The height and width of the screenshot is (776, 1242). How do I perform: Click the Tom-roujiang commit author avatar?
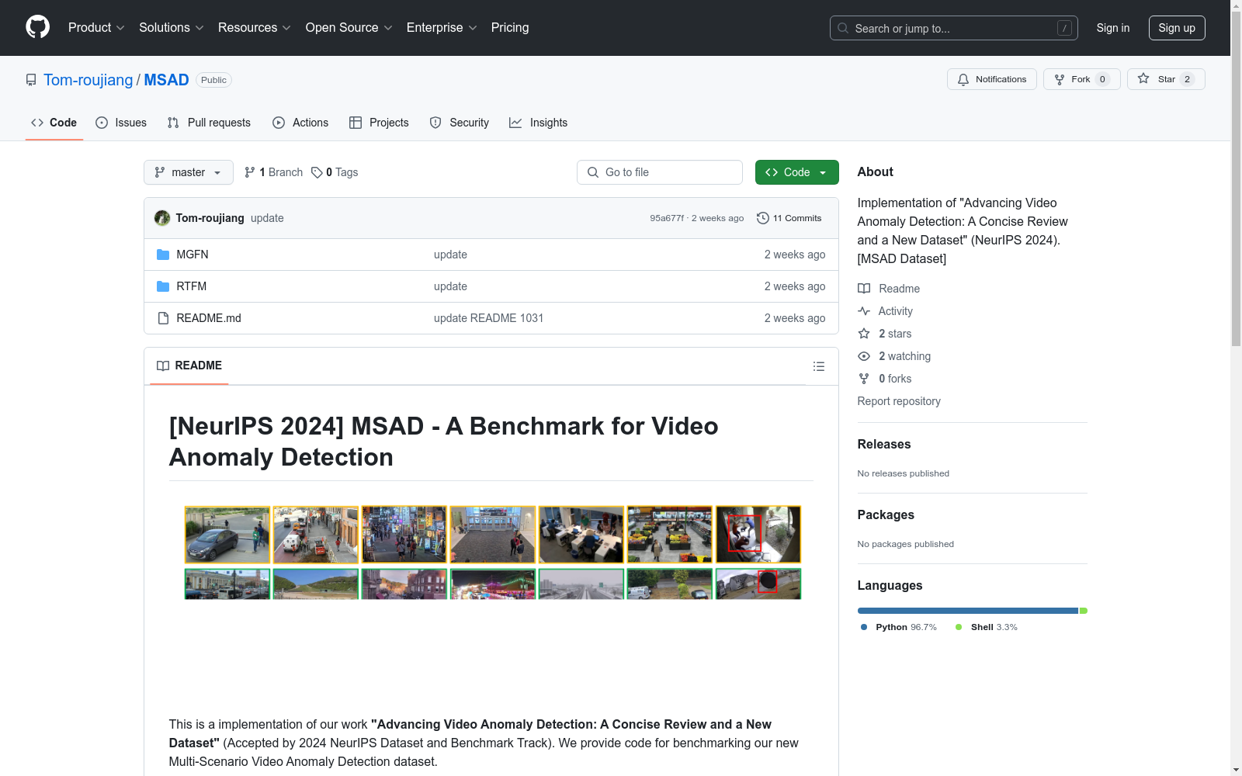[162, 218]
